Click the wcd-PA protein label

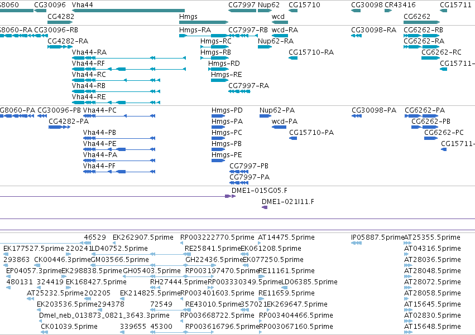pos(285,122)
